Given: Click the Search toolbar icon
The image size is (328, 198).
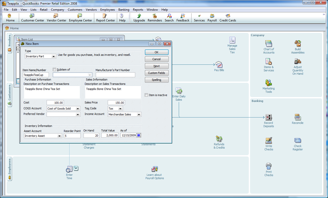Looking at the screenshot, I should [169, 18].
